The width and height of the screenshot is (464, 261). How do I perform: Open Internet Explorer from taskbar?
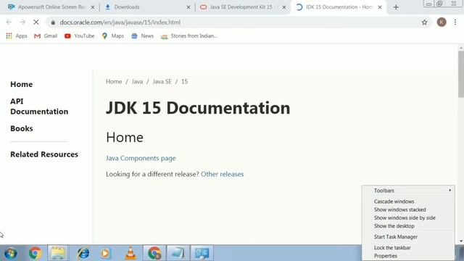(x=83, y=253)
